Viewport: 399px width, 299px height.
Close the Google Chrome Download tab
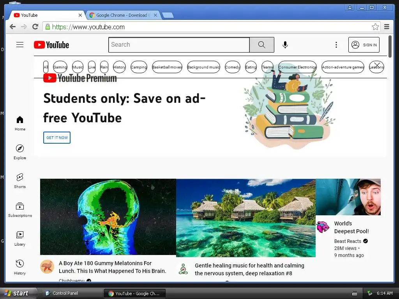point(155,15)
